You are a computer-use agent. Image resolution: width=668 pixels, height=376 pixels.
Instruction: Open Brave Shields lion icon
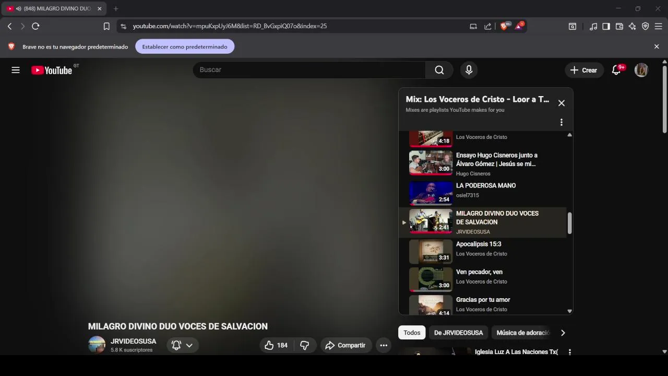pos(504,26)
